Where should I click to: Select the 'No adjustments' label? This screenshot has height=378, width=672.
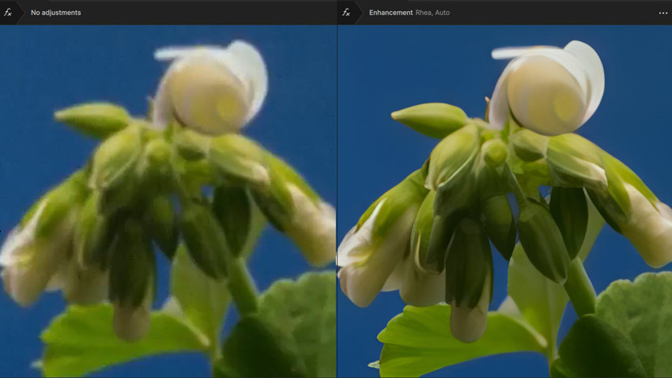(x=55, y=13)
